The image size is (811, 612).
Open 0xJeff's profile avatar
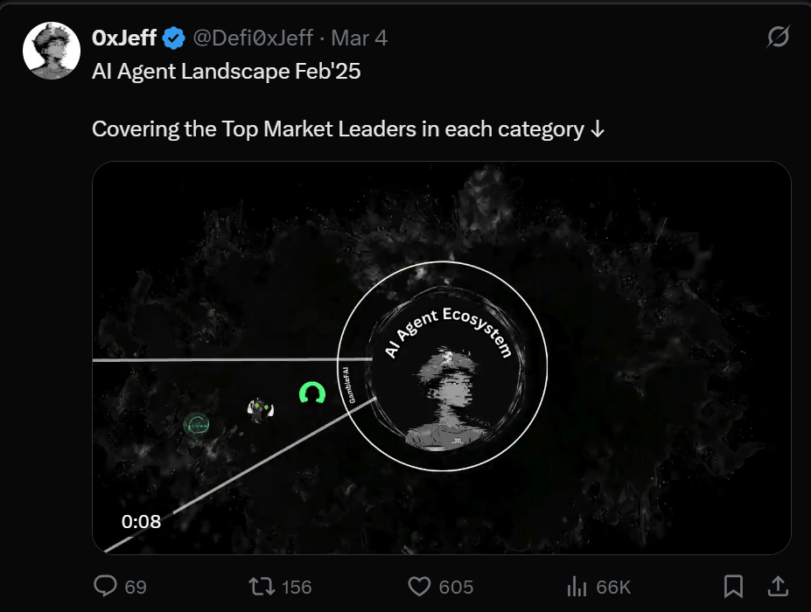(x=52, y=52)
